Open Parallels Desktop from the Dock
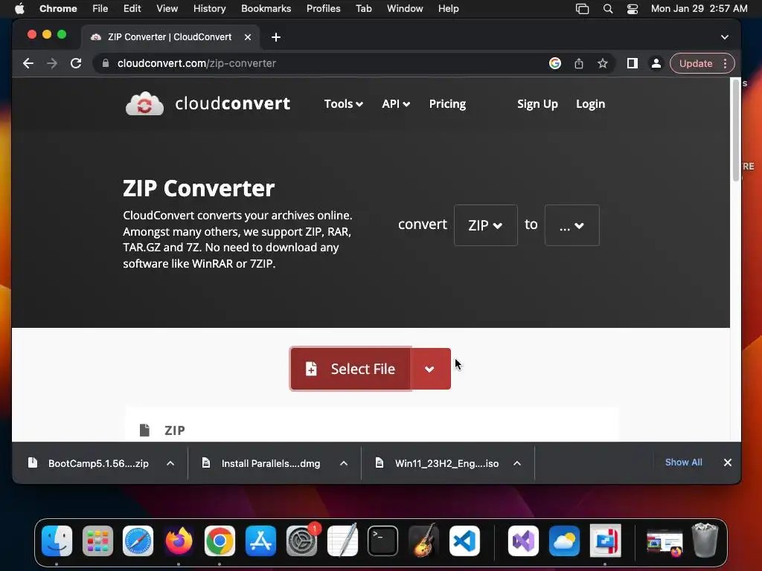The height and width of the screenshot is (571, 762). pyautogui.click(x=605, y=541)
